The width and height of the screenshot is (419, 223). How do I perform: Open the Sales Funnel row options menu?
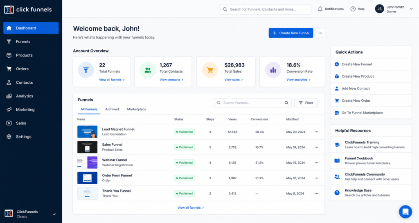pos(316,147)
